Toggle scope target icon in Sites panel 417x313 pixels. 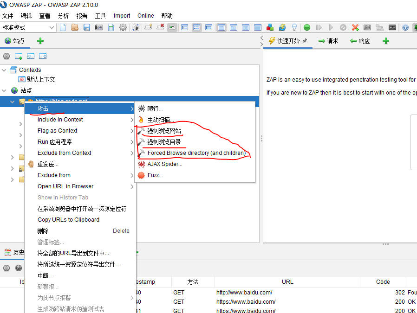point(7,56)
